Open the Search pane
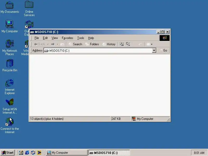 coord(75,44)
